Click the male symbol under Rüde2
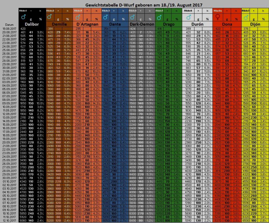The image size is (269, 223). [x=49, y=17]
